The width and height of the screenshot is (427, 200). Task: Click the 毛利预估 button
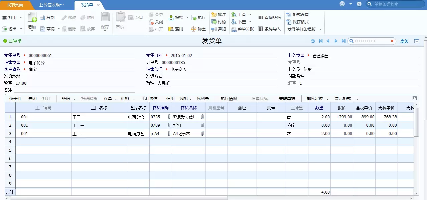coord(149,99)
